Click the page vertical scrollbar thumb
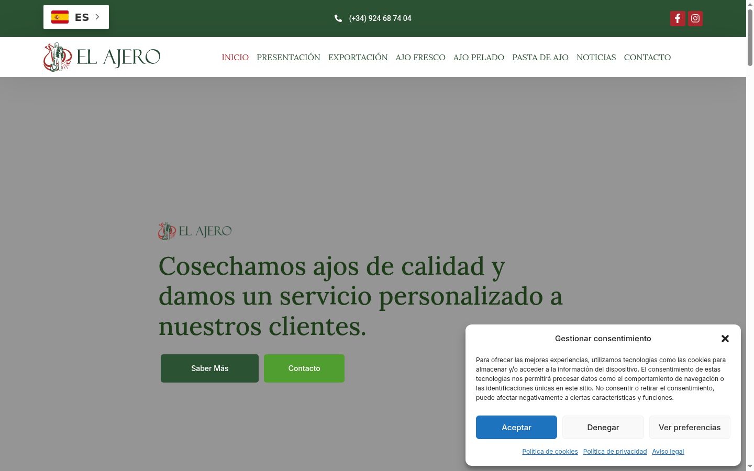 click(750, 38)
